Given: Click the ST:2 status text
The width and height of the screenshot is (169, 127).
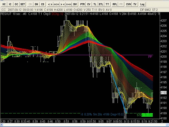Looking at the screenshot, I should (155, 10).
